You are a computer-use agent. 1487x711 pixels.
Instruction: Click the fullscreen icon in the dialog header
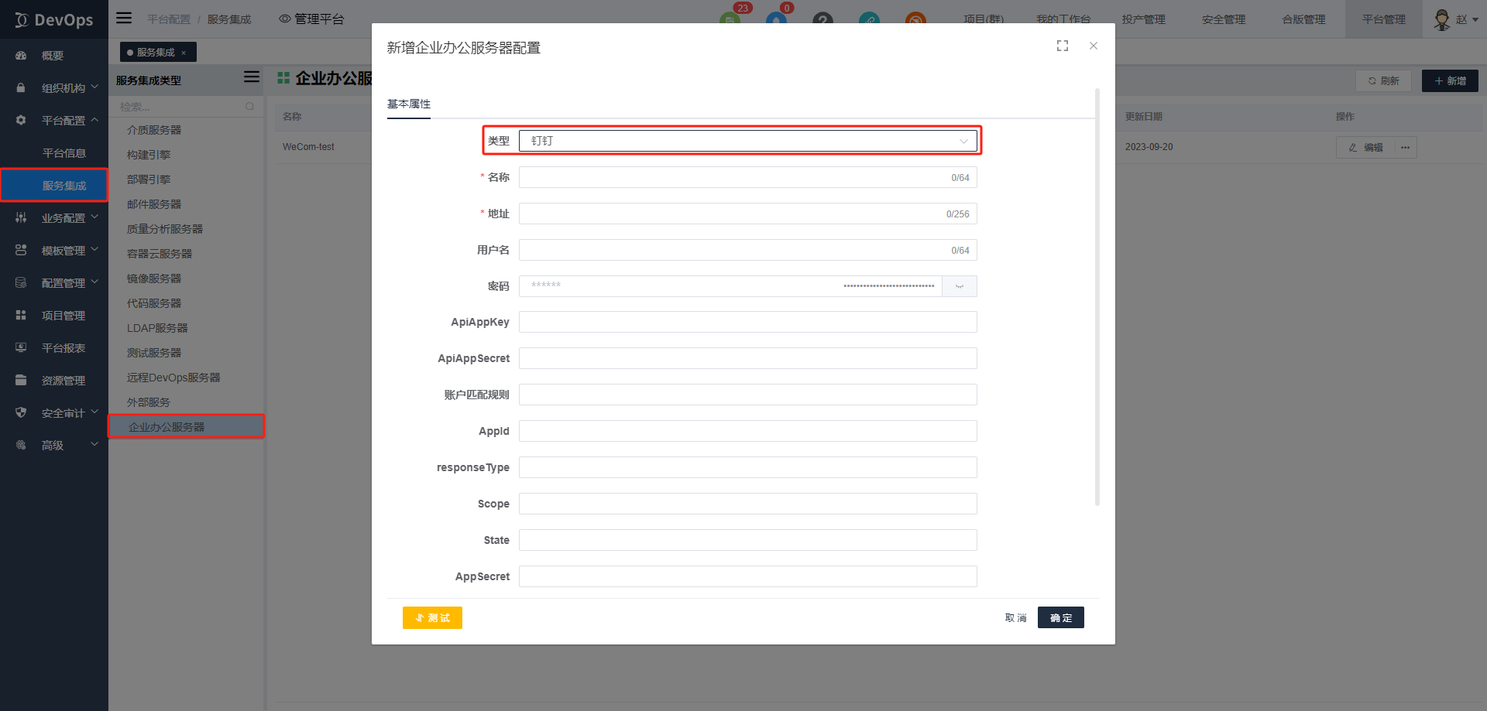(x=1063, y=46)
